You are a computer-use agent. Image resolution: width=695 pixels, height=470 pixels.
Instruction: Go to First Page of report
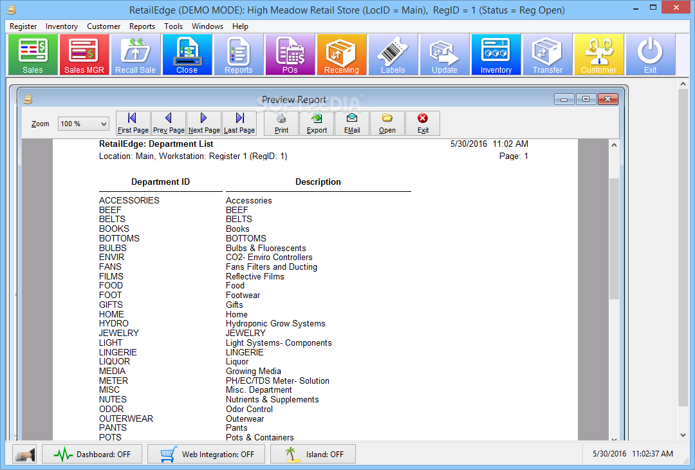[x=133, y=123]
